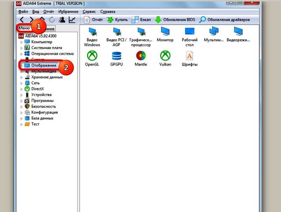Click the Обновления драйверов toolbar button

point(224,20)
